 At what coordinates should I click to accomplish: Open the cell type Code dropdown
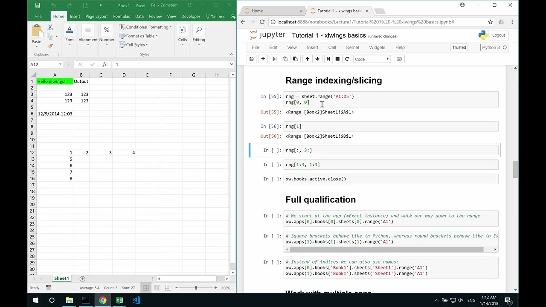click(x=372, y=59)
